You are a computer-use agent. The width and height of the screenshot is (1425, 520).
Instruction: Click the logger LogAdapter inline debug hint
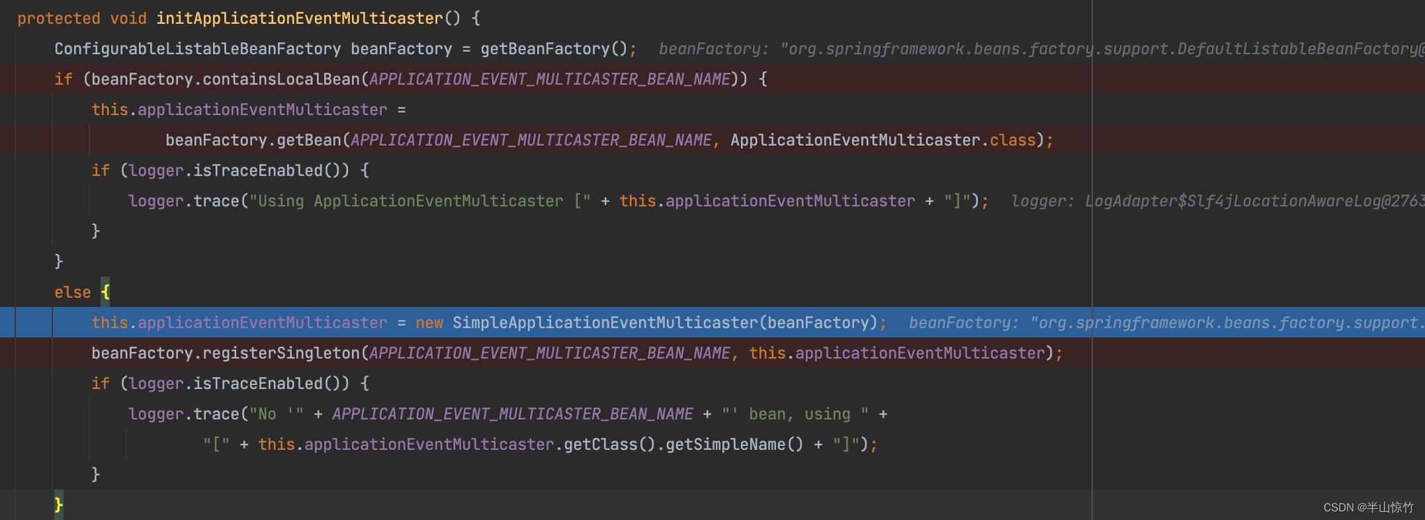[1217, 201]
